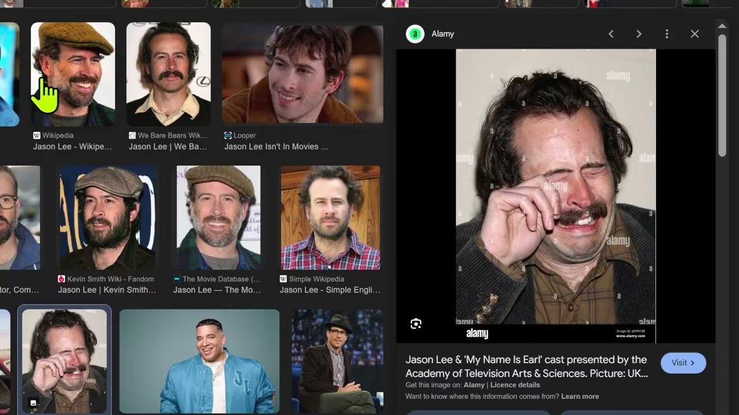Go to previous image in preview panel
Screen dimensions: 739x415
611,34
